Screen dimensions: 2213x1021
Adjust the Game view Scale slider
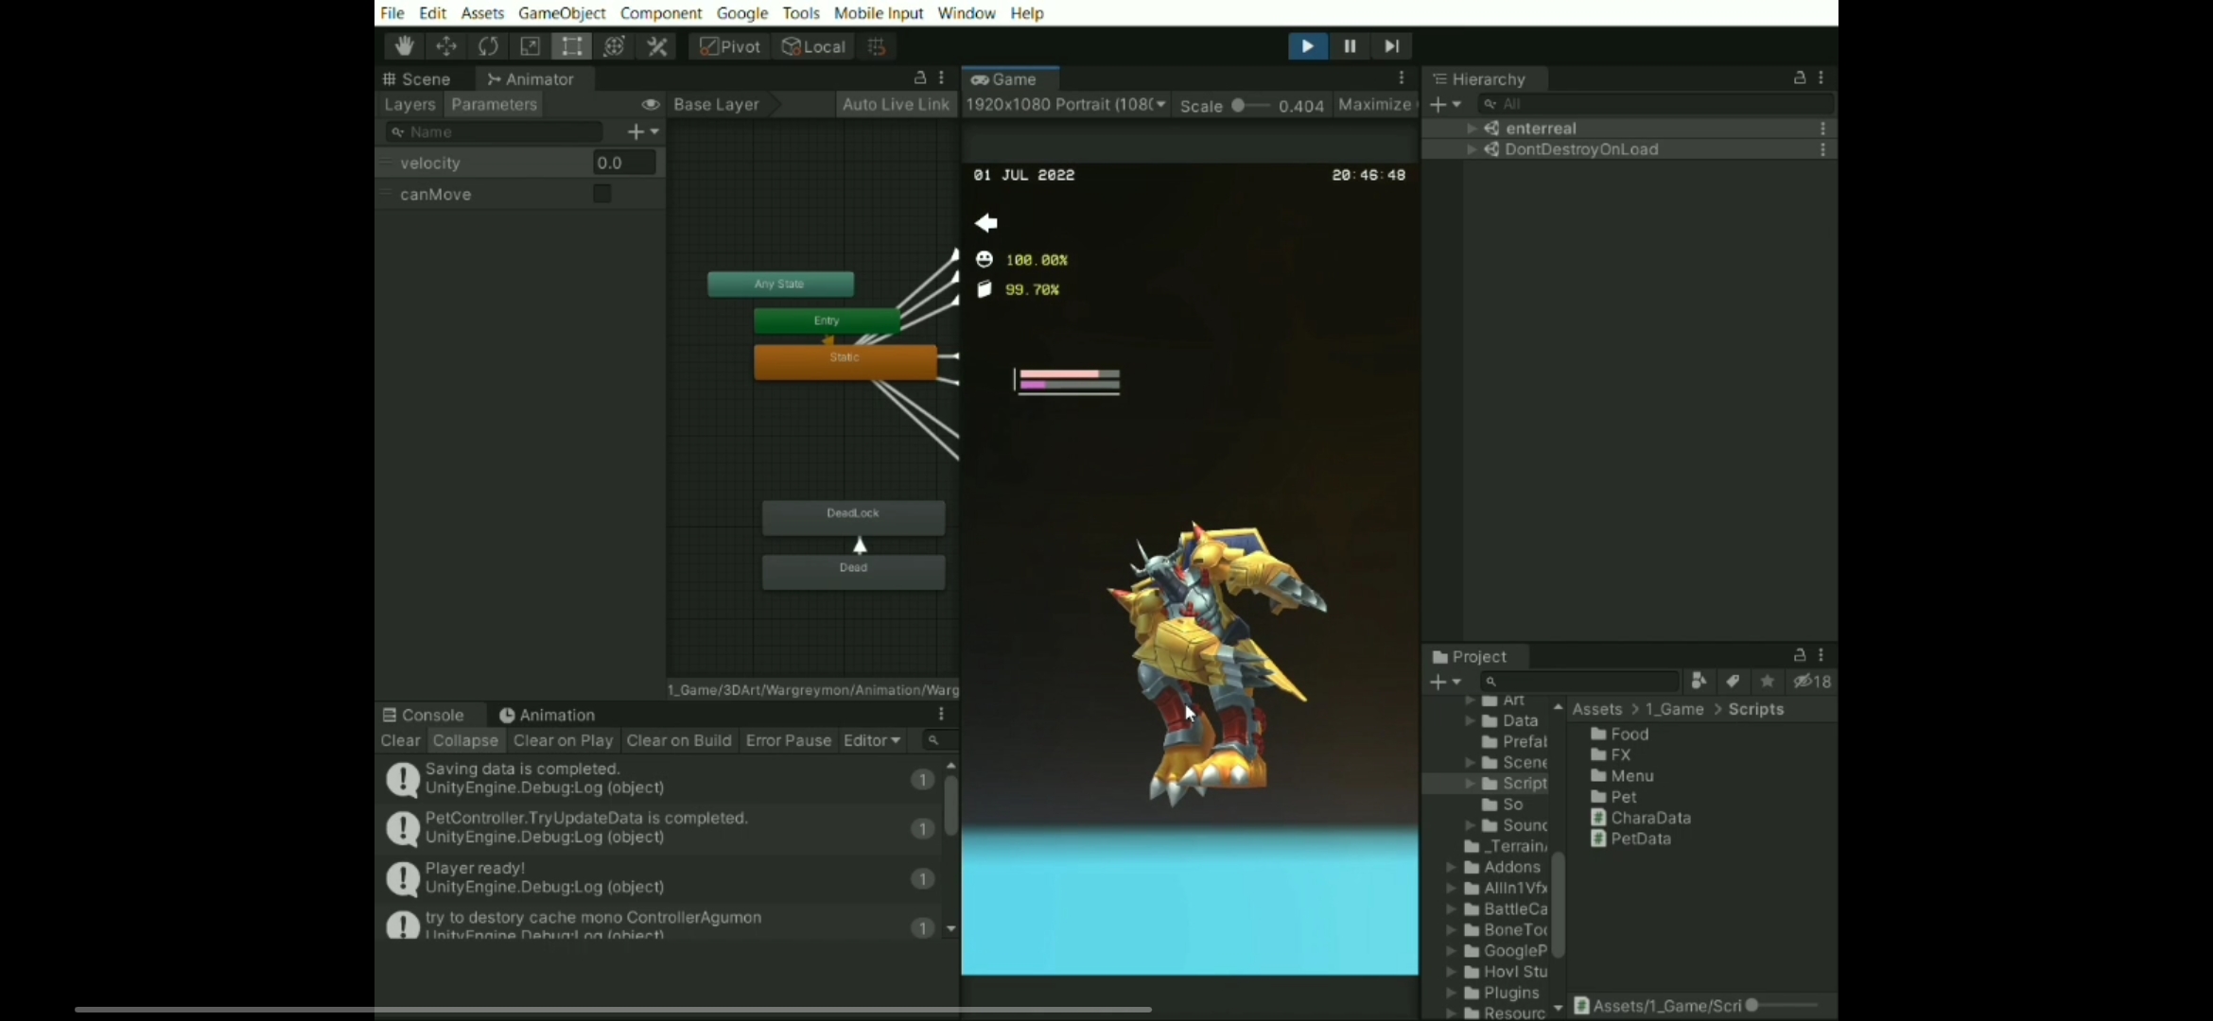1239,106
